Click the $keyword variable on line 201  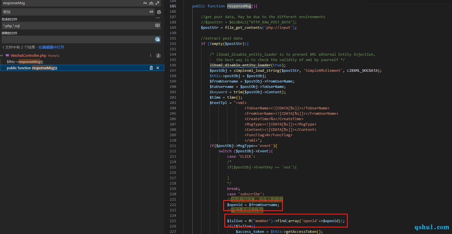(218, 92)
